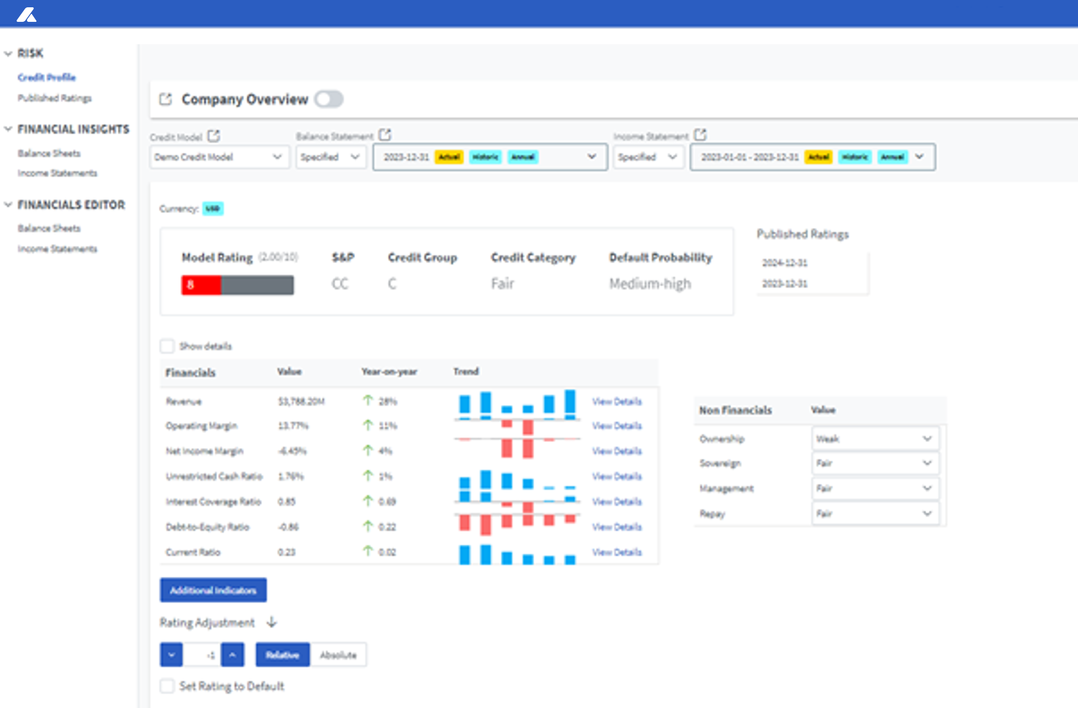1078x708 pixels.
Task: Open the Balance Statement external link icon
Action: click(385, 135)
